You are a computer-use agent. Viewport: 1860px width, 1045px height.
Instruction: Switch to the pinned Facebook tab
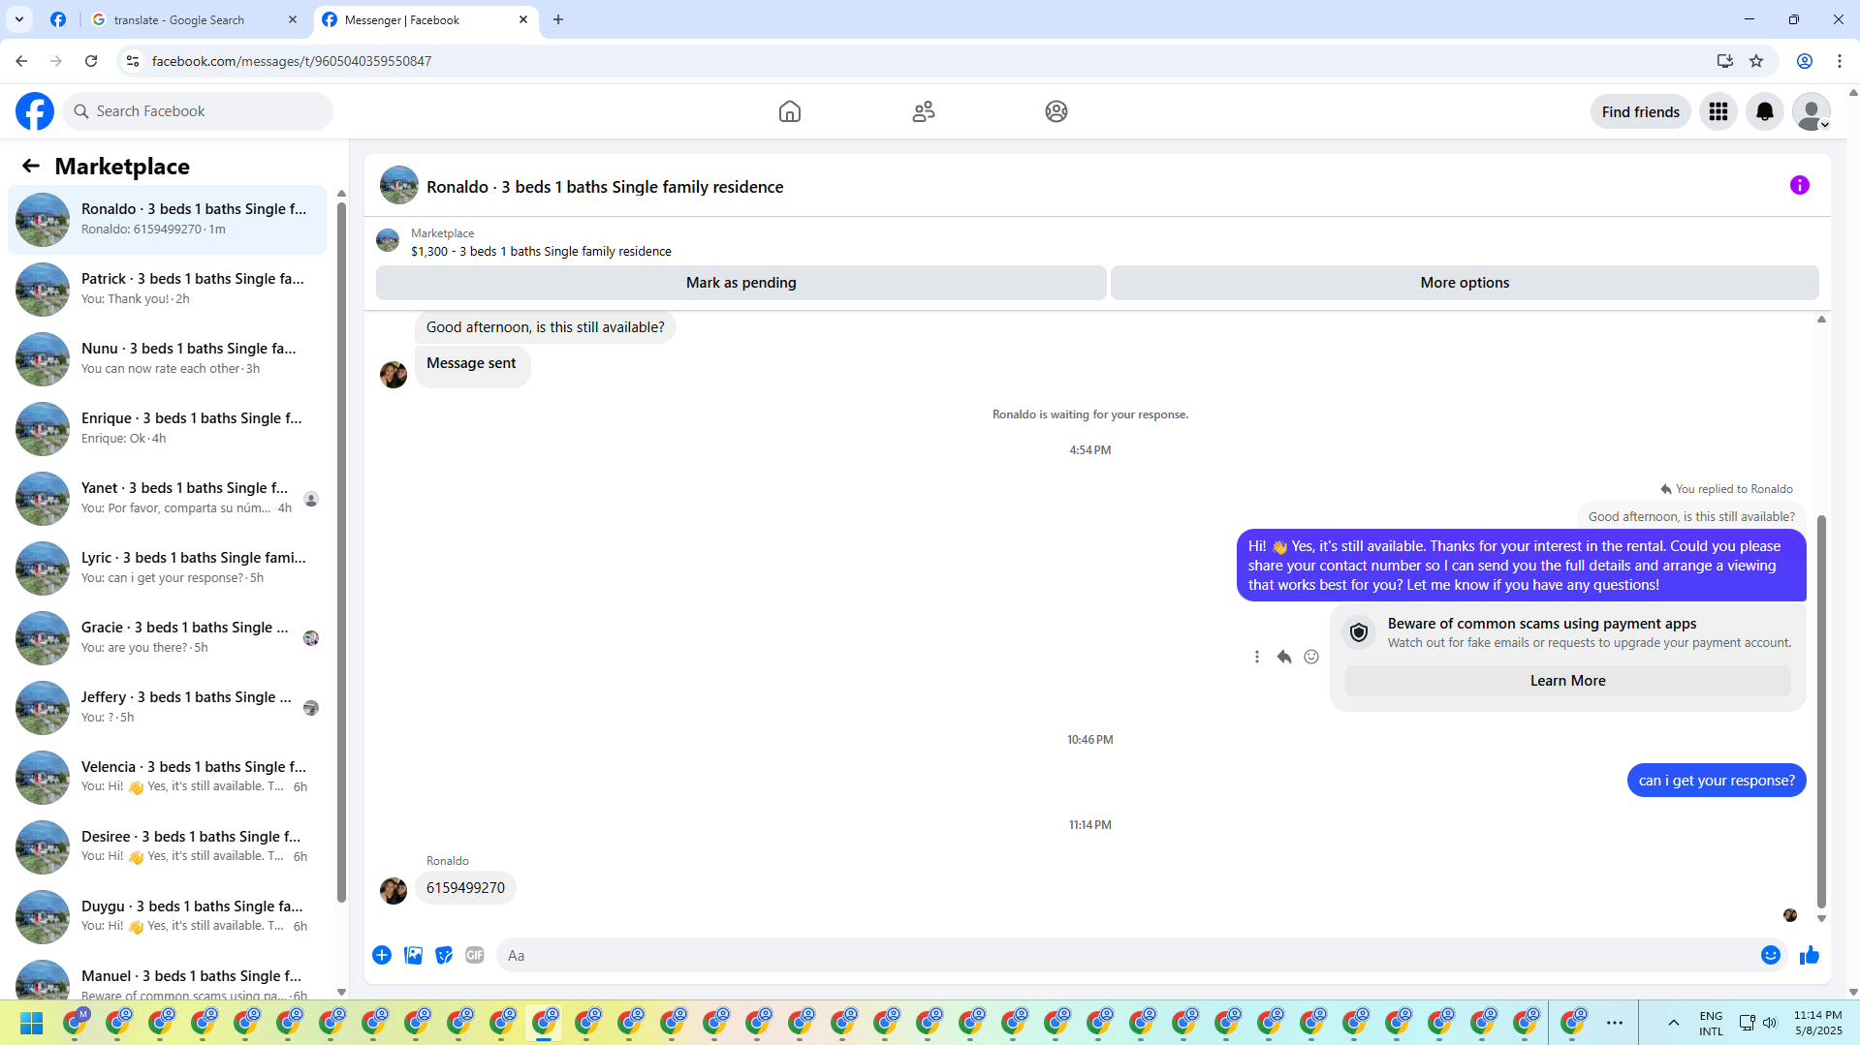pyautogui.click(x=58, y=19)
